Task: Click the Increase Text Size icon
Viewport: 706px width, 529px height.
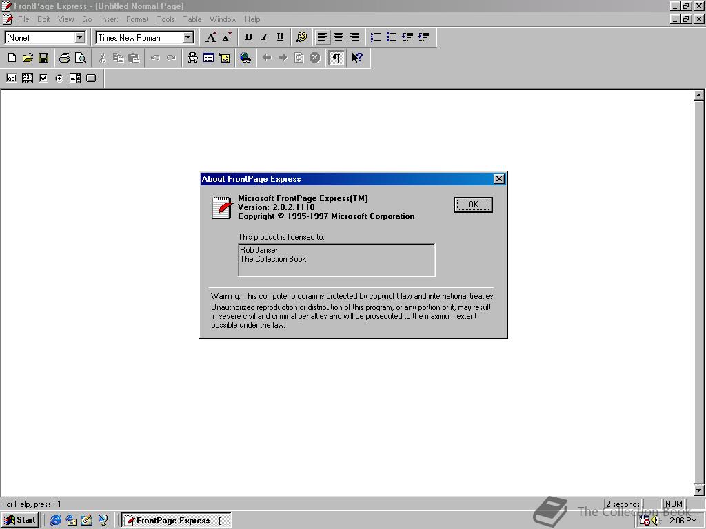Action: pos(211,37)
